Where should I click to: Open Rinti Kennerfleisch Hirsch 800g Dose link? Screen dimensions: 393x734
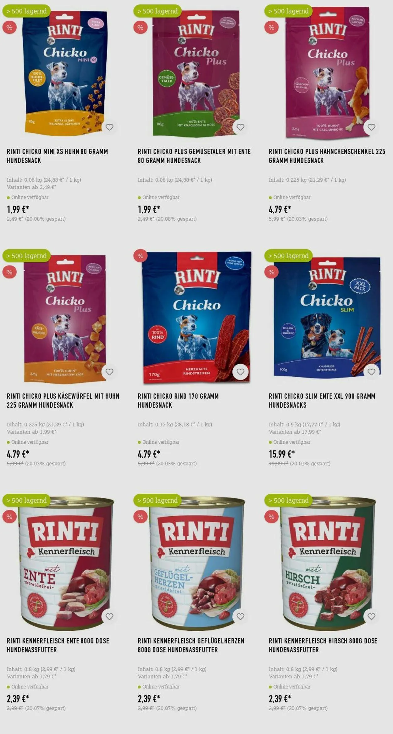pos(323,645)
